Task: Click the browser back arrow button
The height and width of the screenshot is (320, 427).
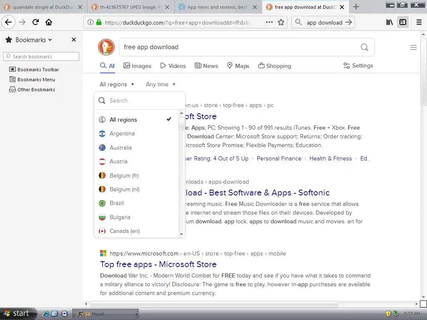Action: point(8,22)
